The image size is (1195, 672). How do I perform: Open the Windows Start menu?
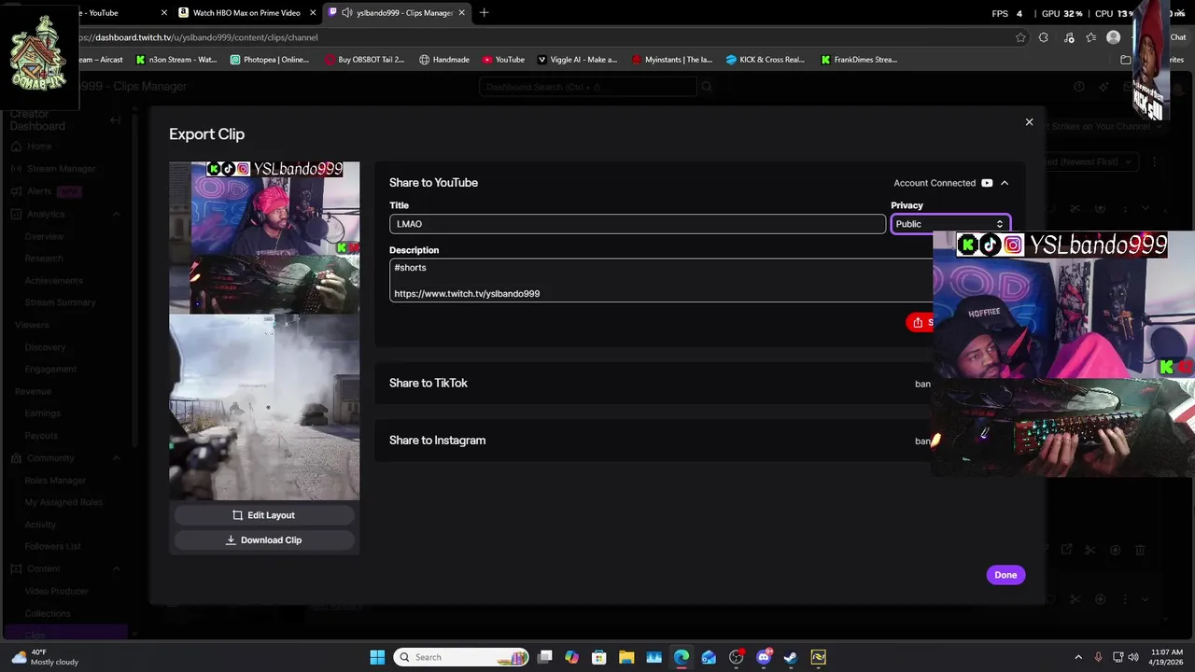tap(377, 657)
